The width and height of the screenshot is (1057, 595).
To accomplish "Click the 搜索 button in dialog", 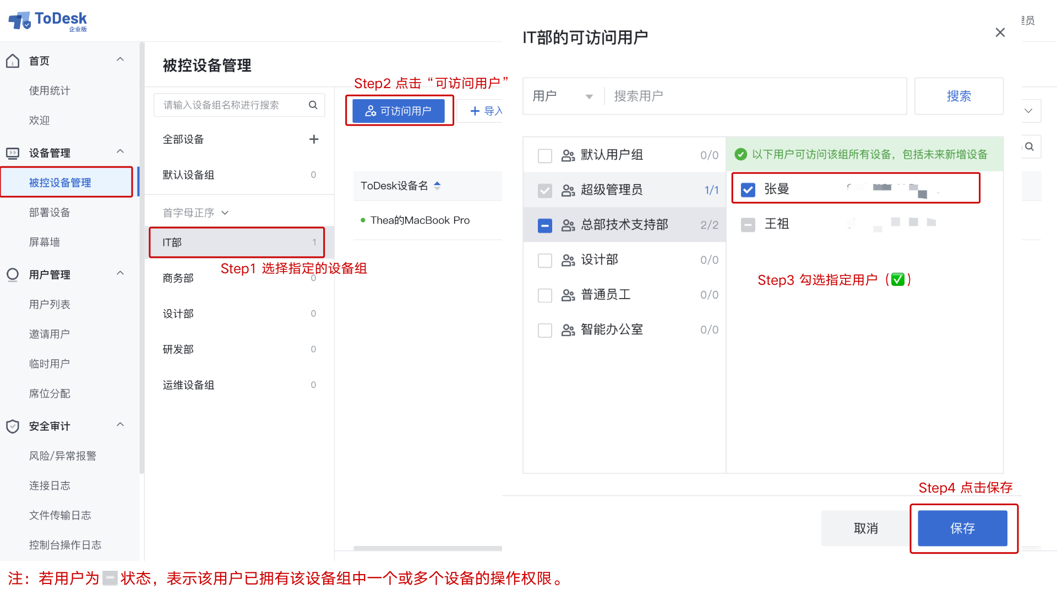I will [958, 96].
